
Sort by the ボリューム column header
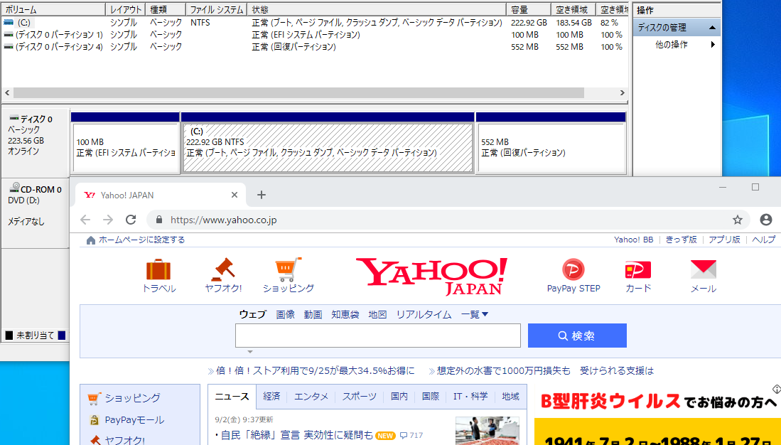tap(54, 9)
